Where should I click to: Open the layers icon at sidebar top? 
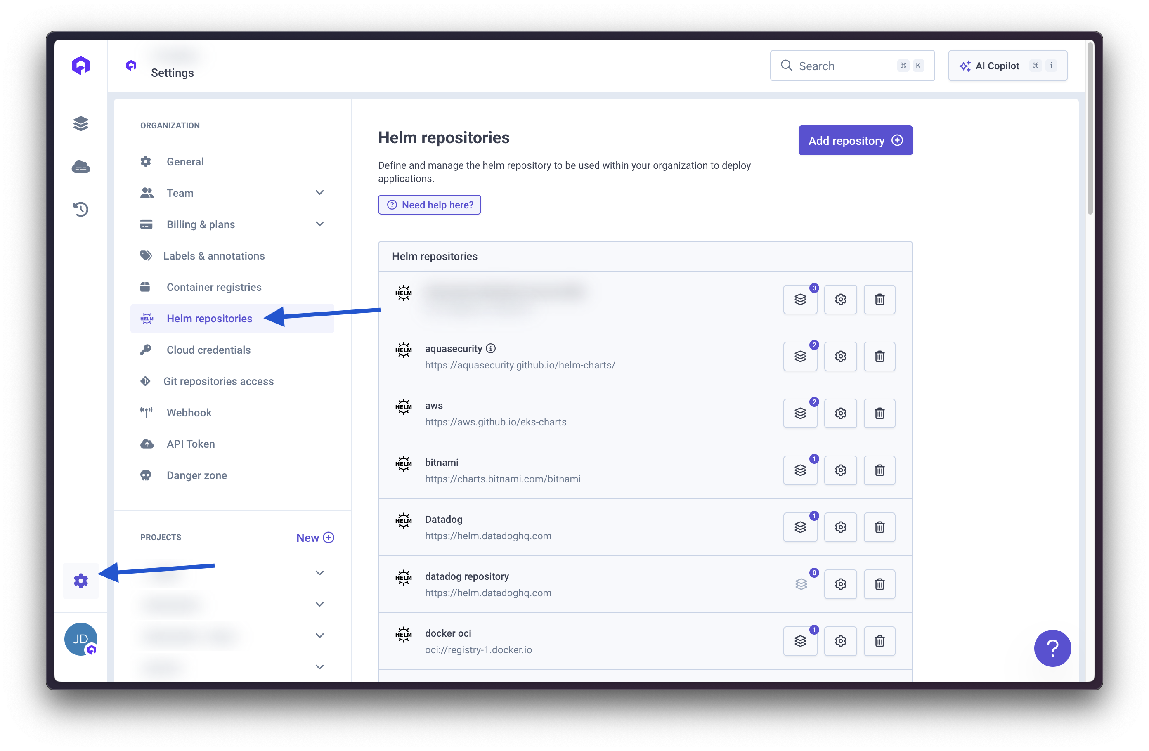tap(80, 123)
